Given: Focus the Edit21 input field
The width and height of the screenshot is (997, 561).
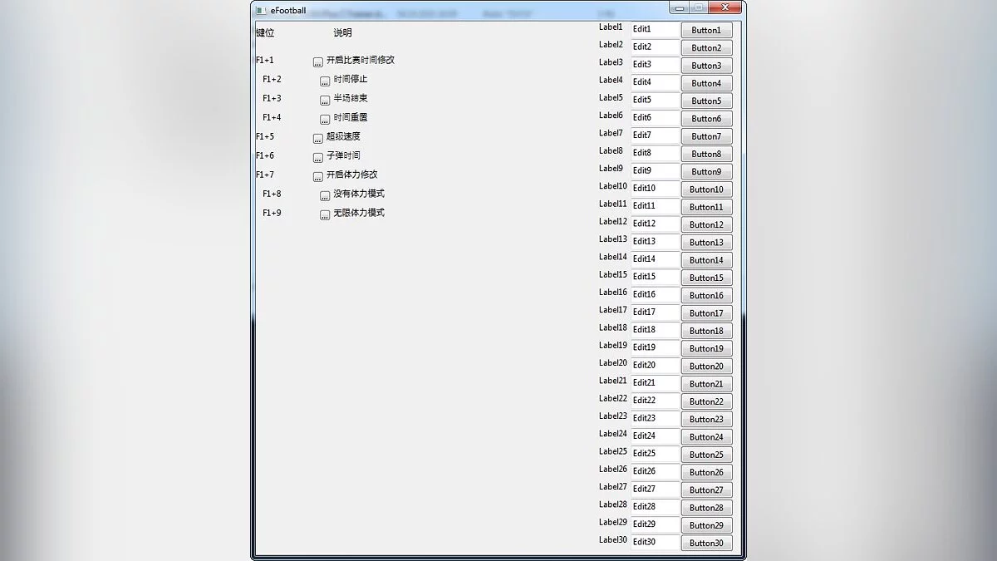Looking at the screenshot, I should tap(656, 383).
